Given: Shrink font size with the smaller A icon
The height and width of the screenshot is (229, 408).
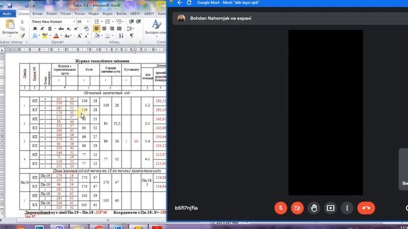Looking at the screenshot, I should (x=86, y=36).
